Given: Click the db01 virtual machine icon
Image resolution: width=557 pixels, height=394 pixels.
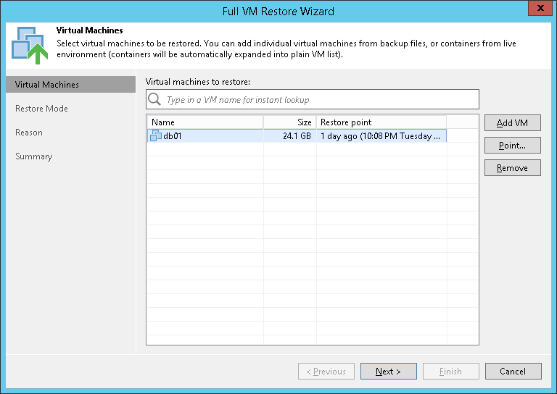Looking at the screenshot, I should pyautogui.click(x=156, y=135).
